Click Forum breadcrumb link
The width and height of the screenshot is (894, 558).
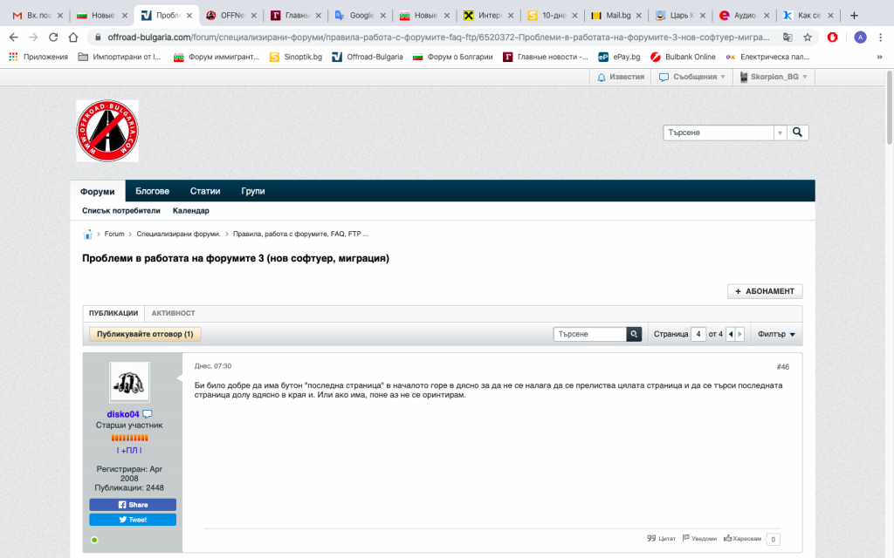pos(114,234)
